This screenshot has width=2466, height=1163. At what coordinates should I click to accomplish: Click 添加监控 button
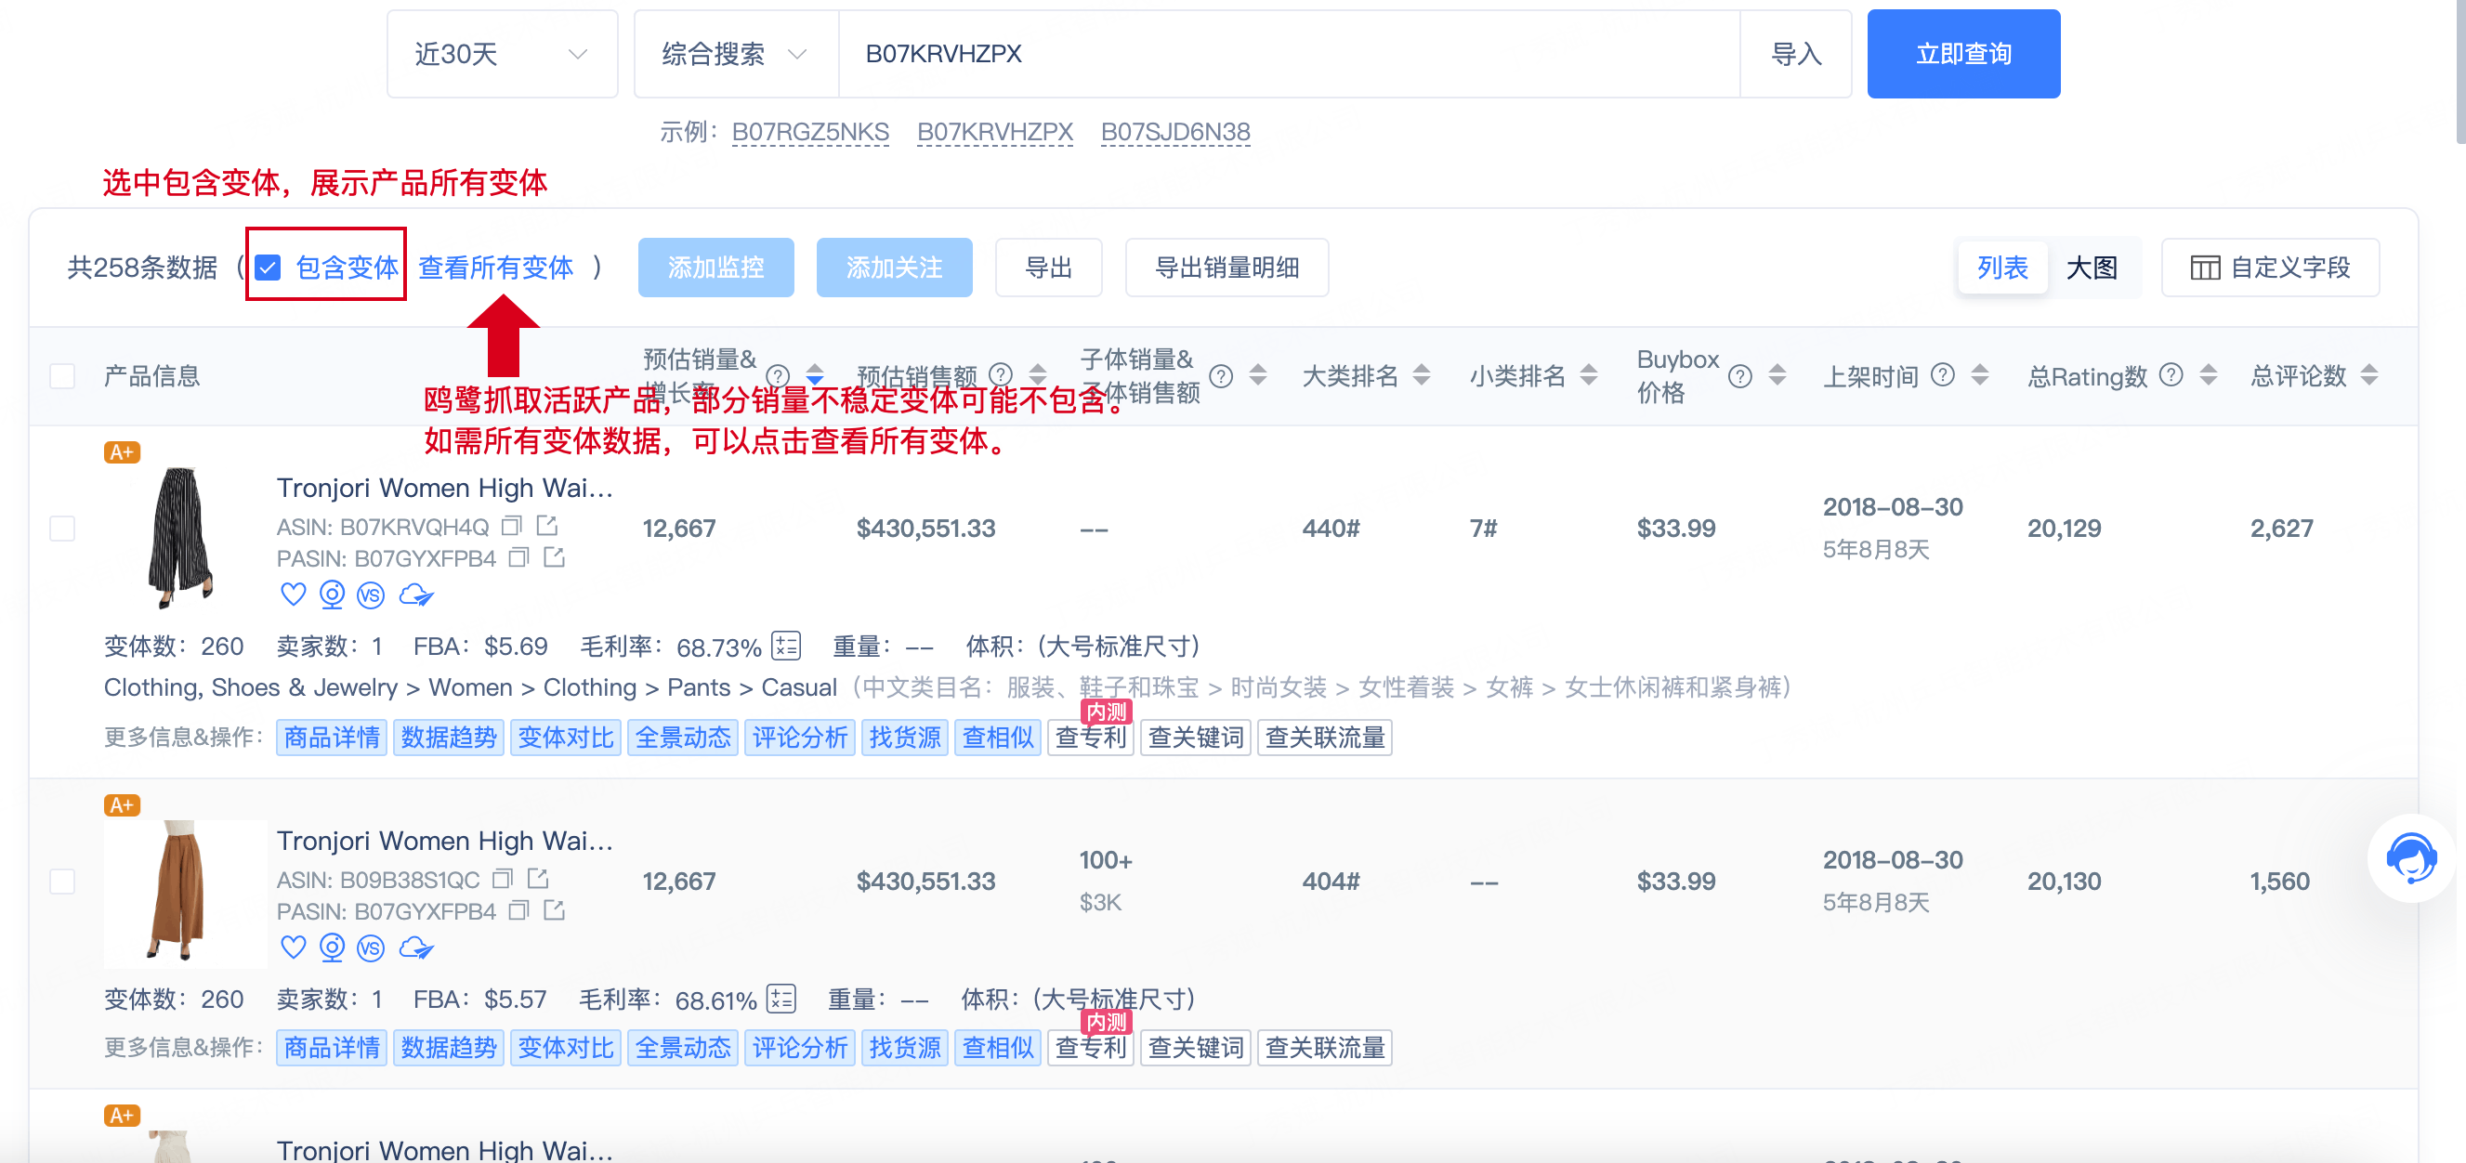click(716, 268)
